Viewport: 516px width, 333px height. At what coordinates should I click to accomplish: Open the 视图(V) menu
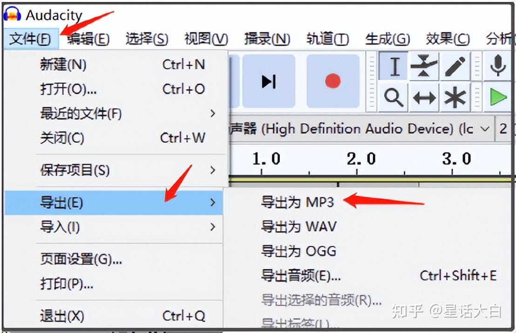click(x=206, y=39)
